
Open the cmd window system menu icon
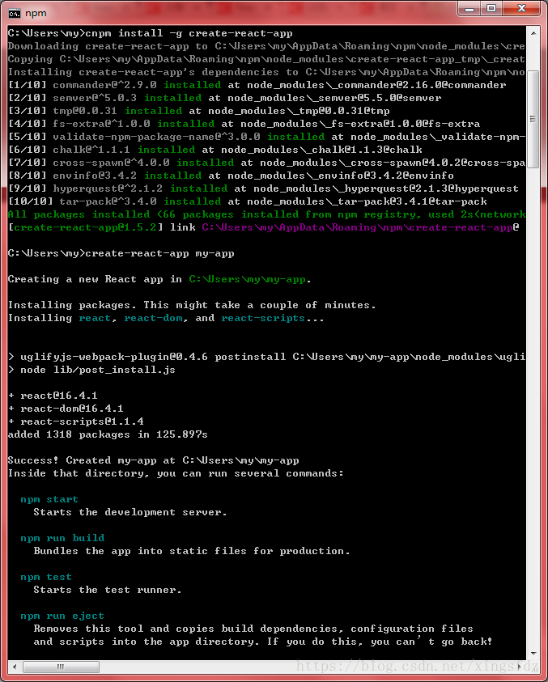[14, 14]
